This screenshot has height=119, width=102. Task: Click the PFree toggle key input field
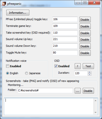[x=65, y=19]
